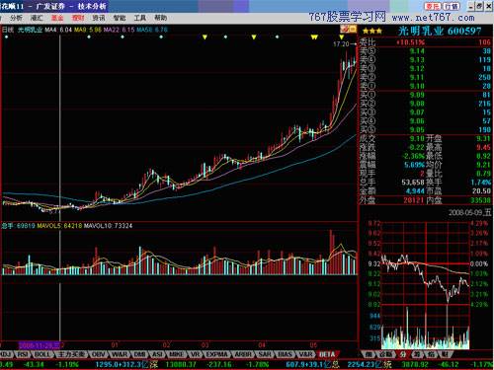The image size is (494, 370).
Task: Click the purple date label on the time axis
Action: pos(39,345)
